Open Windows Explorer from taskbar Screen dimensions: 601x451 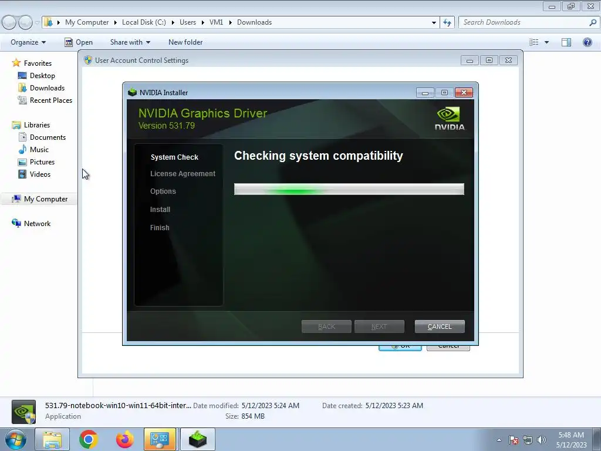click(x=52, y=439)
